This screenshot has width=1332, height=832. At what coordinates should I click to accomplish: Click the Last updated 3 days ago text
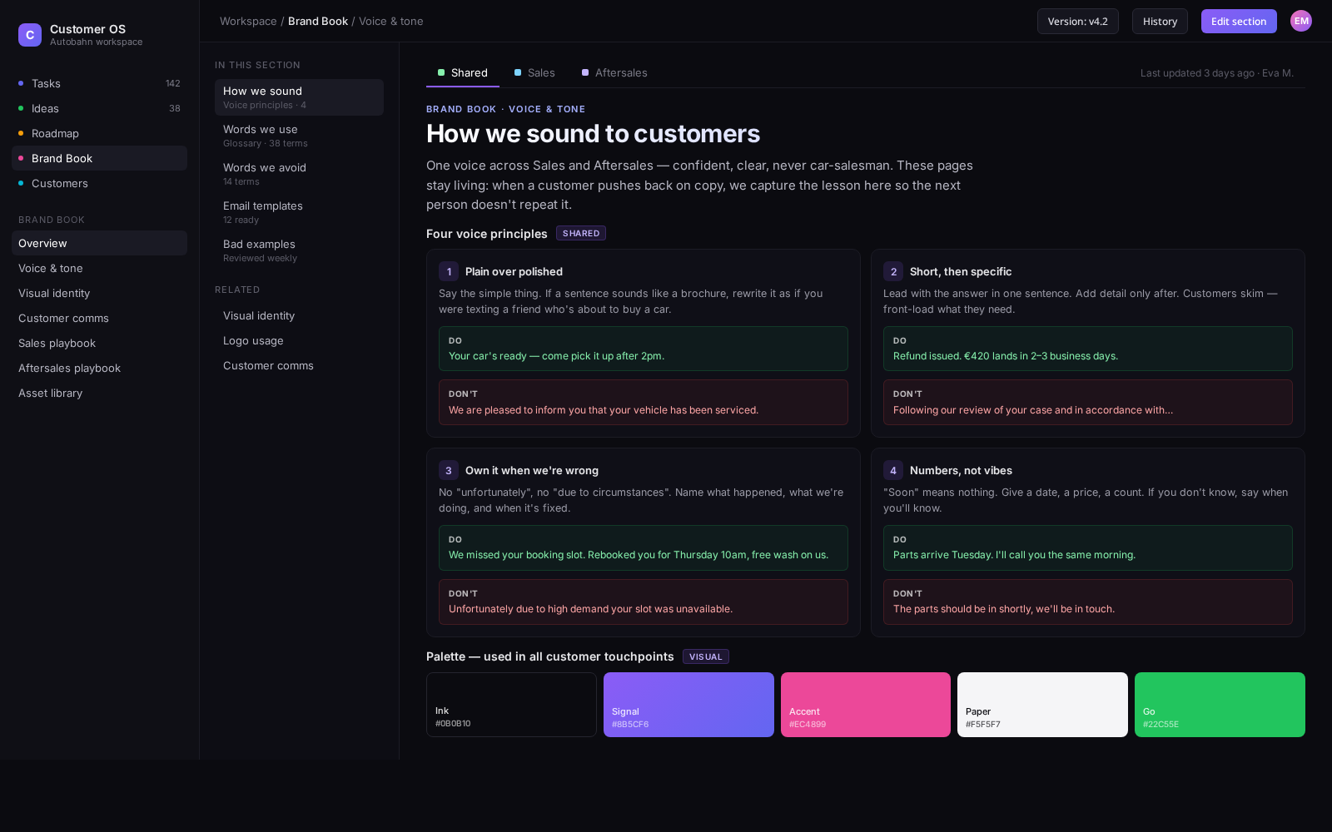click(x=1216, y=73)
